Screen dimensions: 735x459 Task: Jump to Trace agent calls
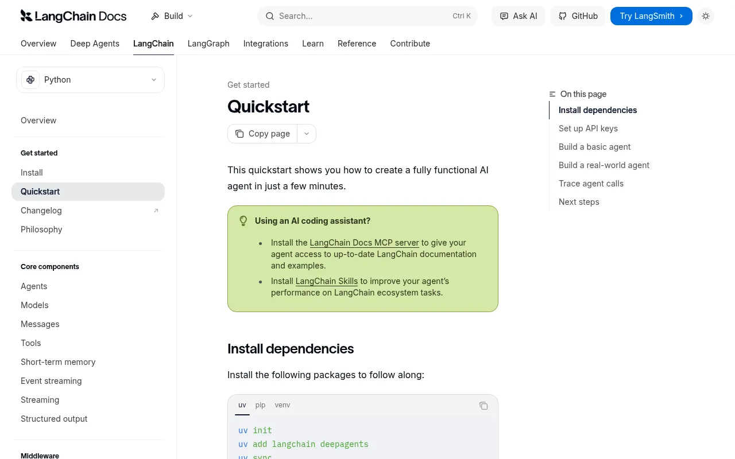(x=591, y=184)
